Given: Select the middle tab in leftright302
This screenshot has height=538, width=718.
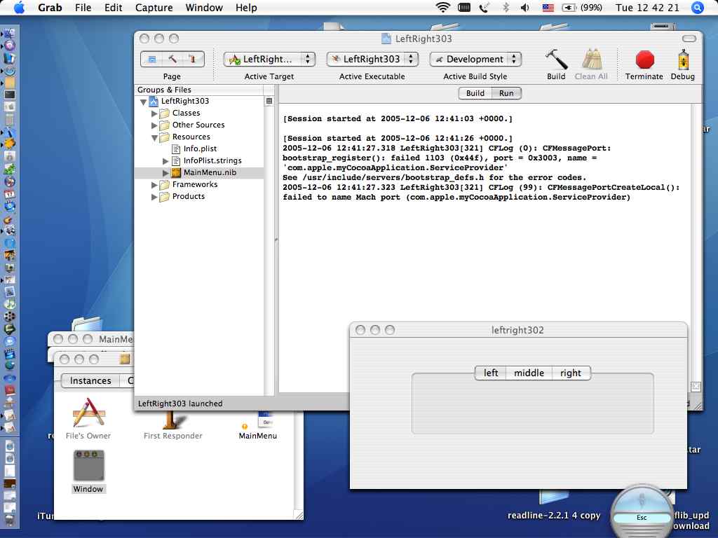Looking at the screenshot, I should 529,373.
